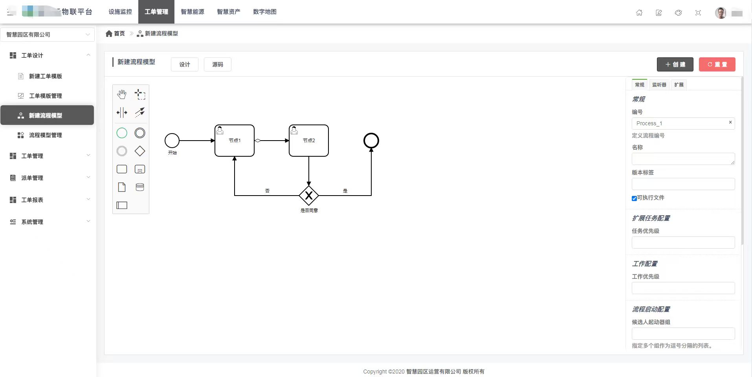The image size is (752, 377).
Task: Click the home icon in top bar
Action: coord(639,13)
